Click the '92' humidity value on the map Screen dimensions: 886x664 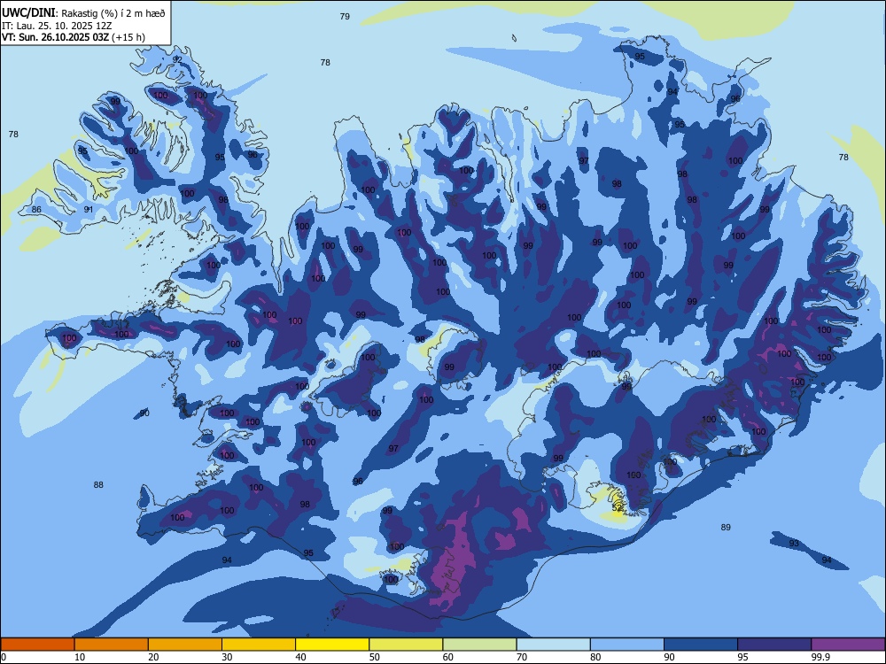pyautogui.click(x=177, y=59)
